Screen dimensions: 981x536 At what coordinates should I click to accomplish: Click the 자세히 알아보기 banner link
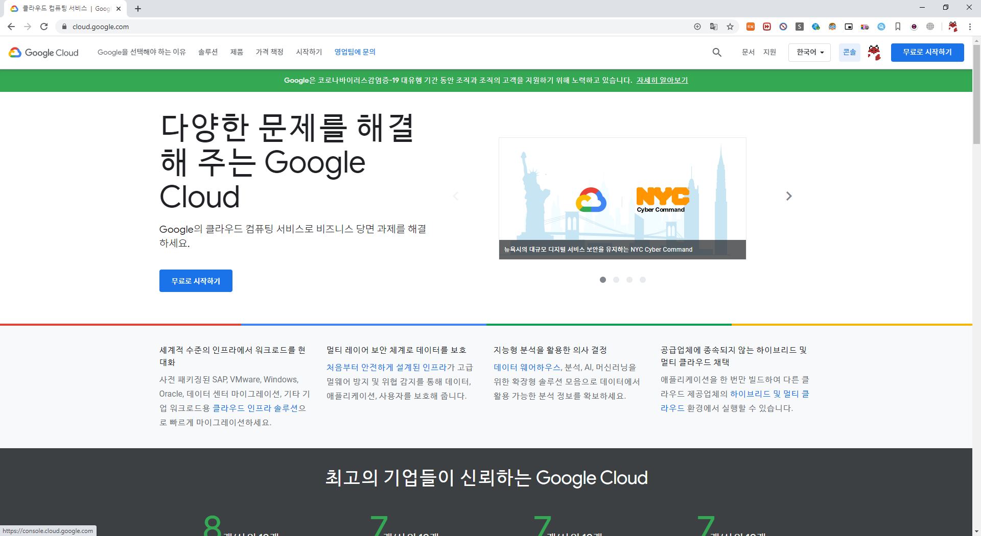point(662,80)
